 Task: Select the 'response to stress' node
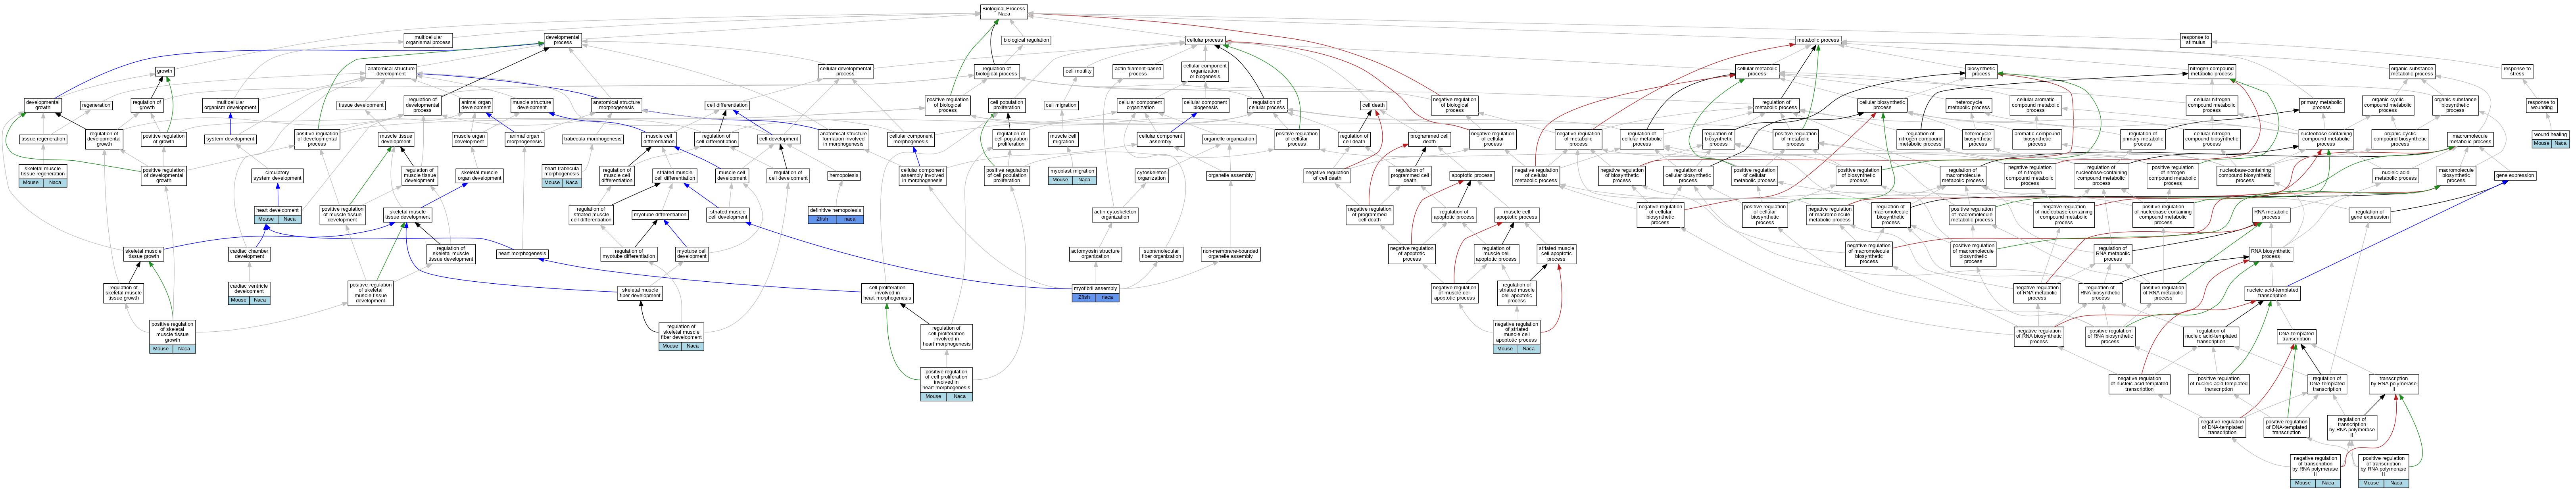tap(2517, 71)
